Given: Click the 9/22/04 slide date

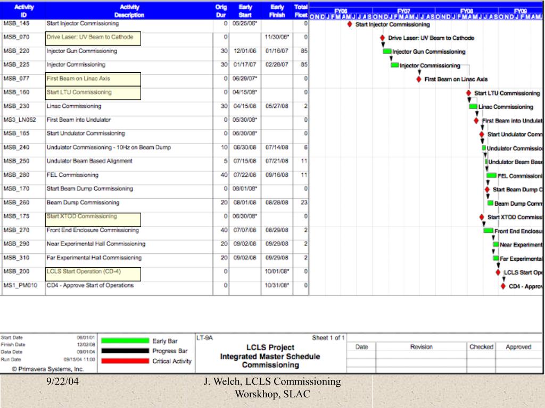Looking at the screenshot, I should [63, 381].
